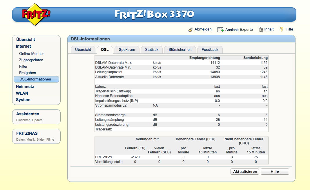
Task: Click the Latenz row label
Action: [100, 87]
